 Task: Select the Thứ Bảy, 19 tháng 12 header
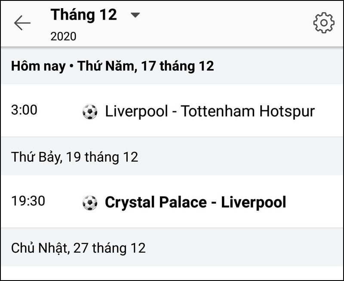click(x=75, y=157)
